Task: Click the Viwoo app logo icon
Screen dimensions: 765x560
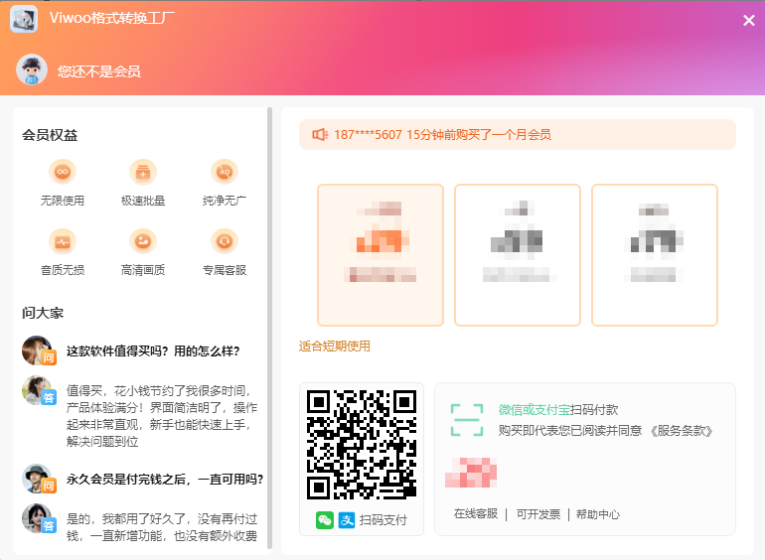Action: pyautogui.click(x=24, y=19)
